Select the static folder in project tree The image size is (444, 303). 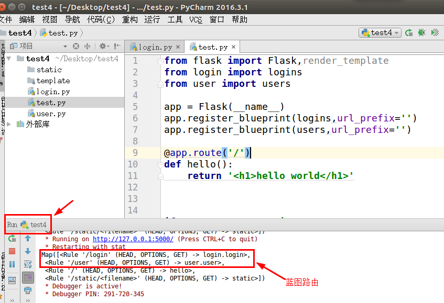point(49,70)
